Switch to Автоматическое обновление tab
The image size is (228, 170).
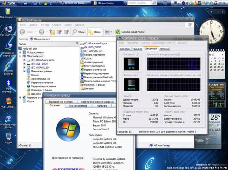97,102
